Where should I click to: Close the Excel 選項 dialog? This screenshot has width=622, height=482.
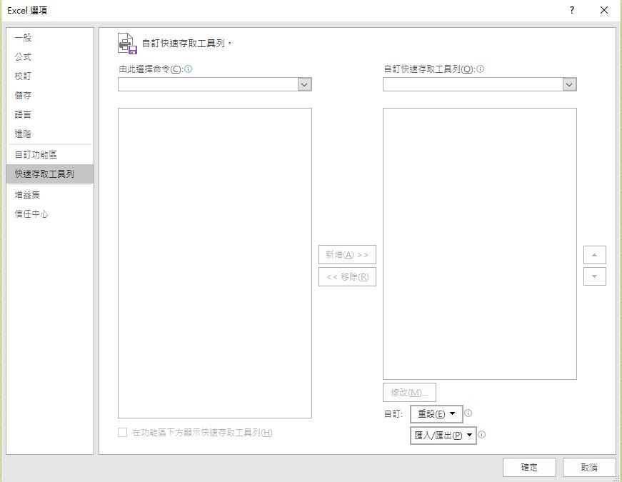pyautogui.click(x=603, y=10)
